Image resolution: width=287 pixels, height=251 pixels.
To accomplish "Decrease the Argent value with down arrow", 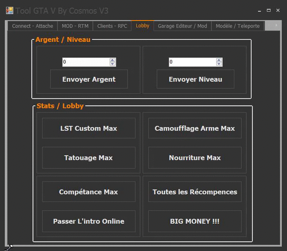I will (113, 64).
